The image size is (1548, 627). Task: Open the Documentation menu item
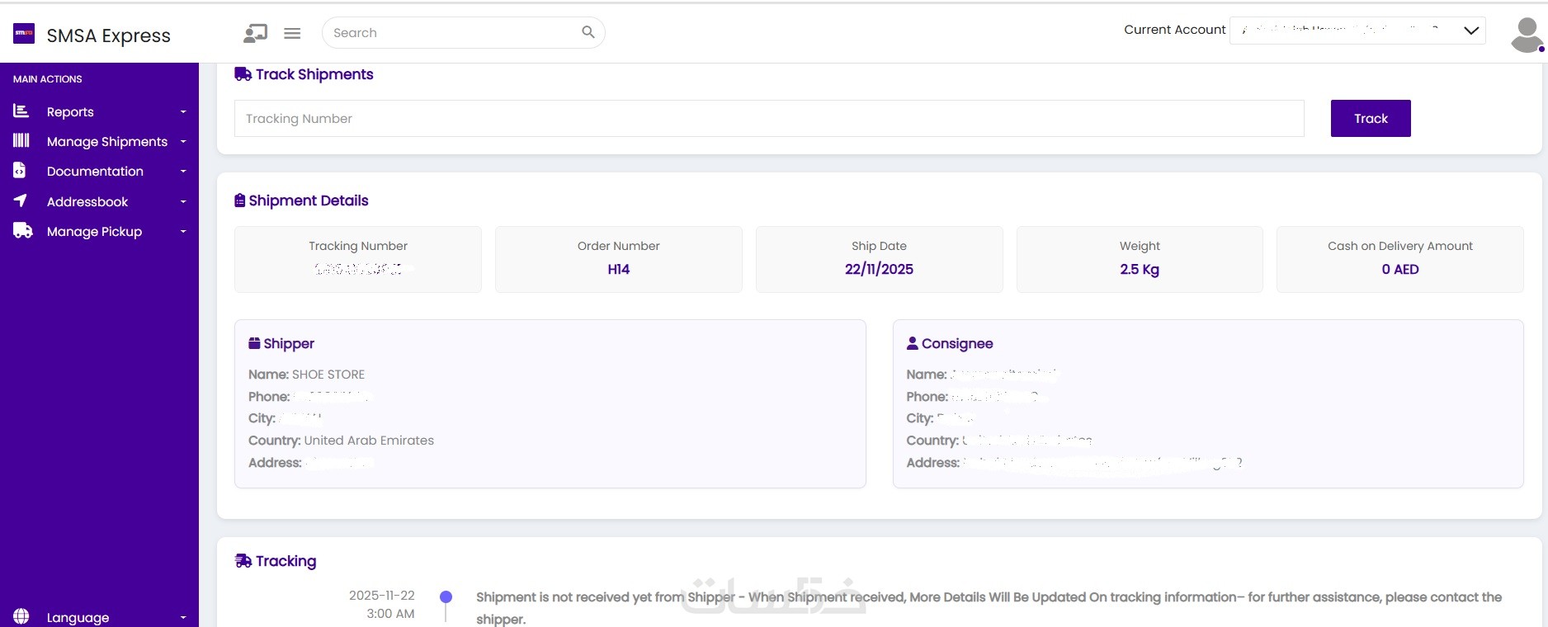tap(99, 171)
